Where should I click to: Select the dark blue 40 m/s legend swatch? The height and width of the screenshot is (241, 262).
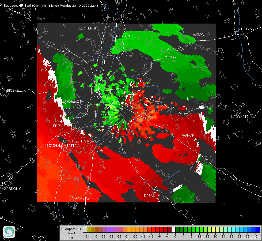tap(258, 230)
